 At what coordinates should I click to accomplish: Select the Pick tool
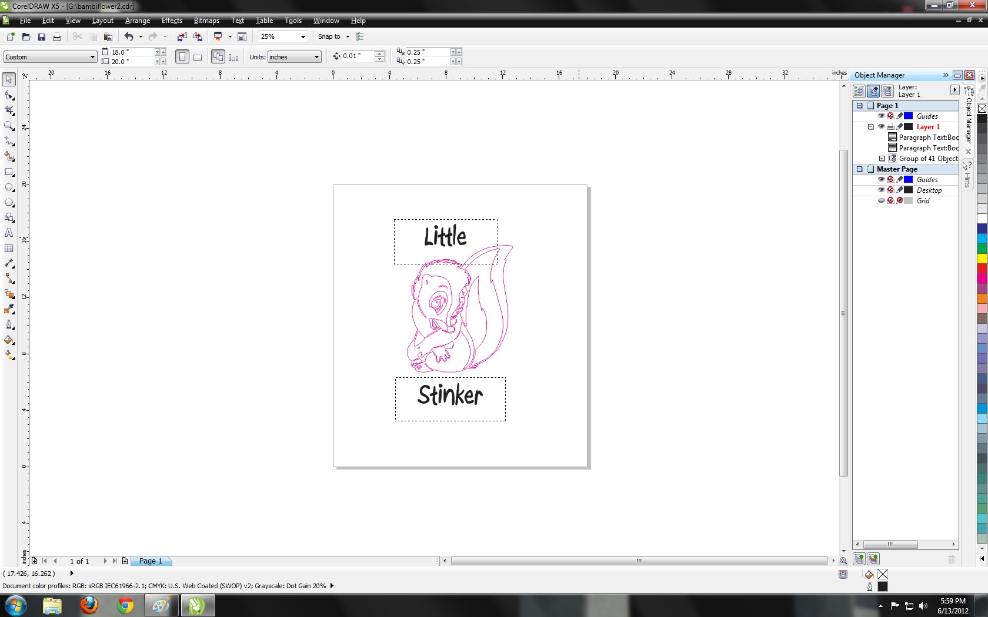coord(9,79)
